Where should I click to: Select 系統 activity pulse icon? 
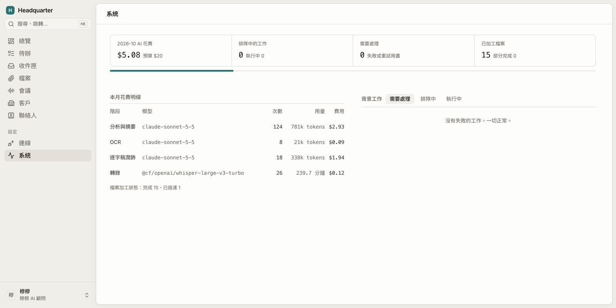tap(11, 156)
